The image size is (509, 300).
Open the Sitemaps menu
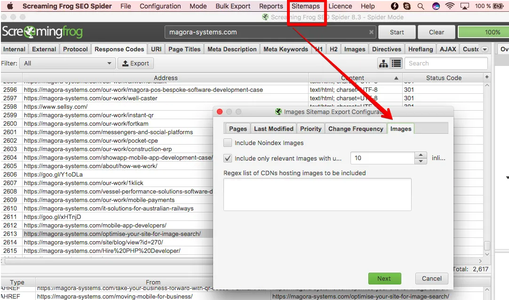[305, 6]
